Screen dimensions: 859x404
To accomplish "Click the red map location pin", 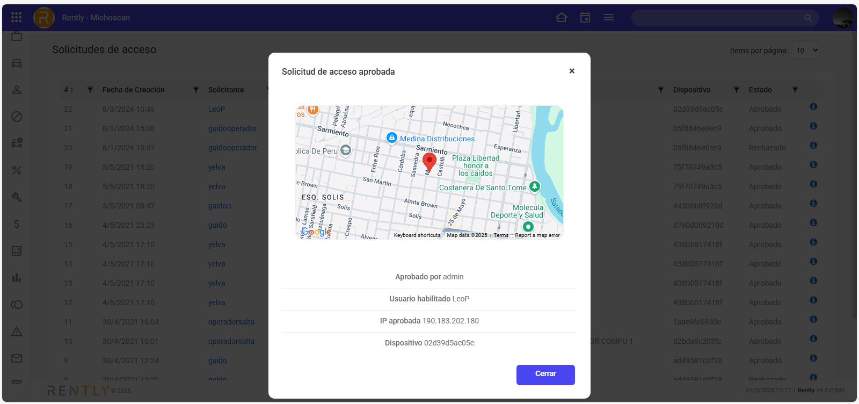I will (x=429, y=161).
